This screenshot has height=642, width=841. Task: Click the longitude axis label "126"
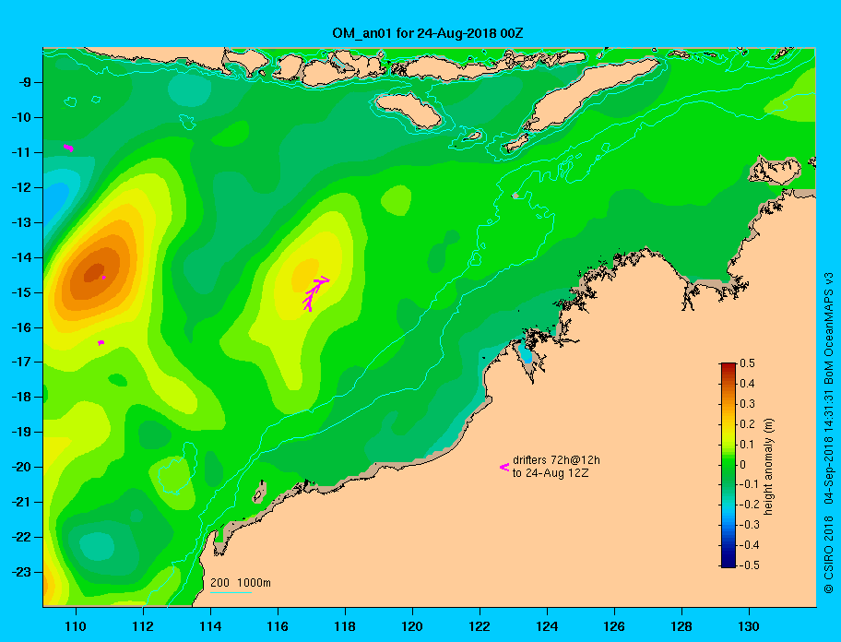pos(614,626)
